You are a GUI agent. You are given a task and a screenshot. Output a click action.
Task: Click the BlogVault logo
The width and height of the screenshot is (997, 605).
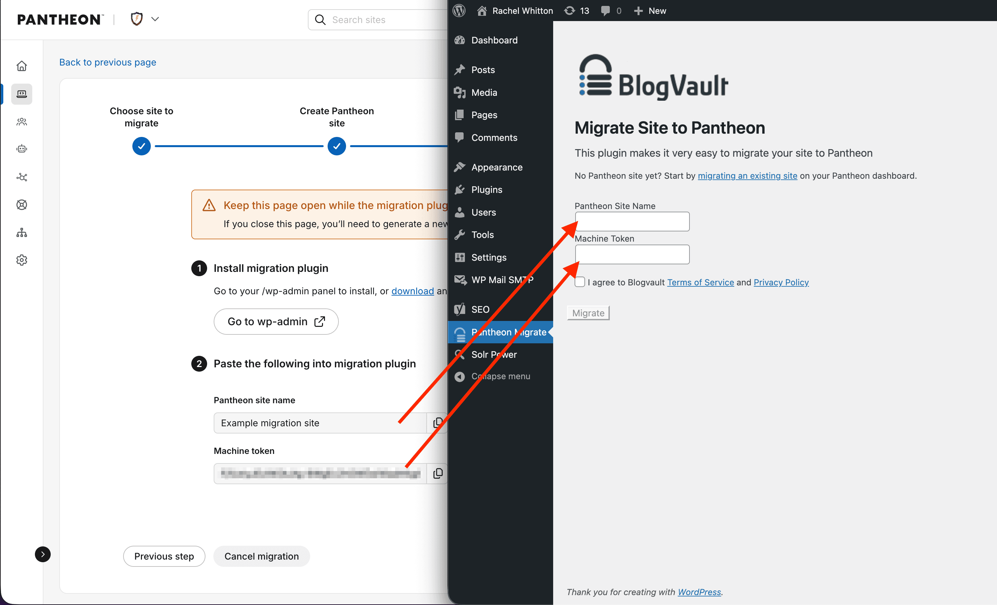[x=653, y=77]
